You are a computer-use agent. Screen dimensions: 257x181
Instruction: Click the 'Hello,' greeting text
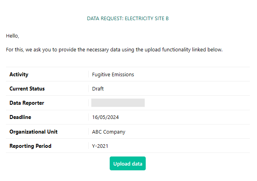point(12,36)
